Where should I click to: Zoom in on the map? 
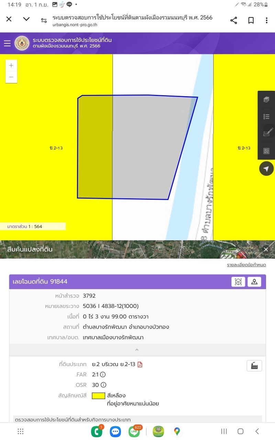tap(11, 65)
